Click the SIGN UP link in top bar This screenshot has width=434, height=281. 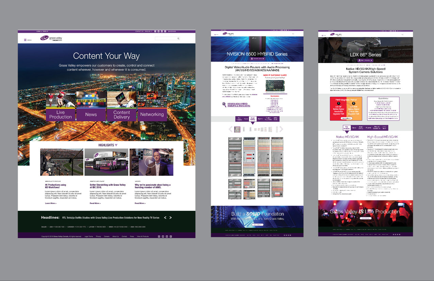[46, 31]
